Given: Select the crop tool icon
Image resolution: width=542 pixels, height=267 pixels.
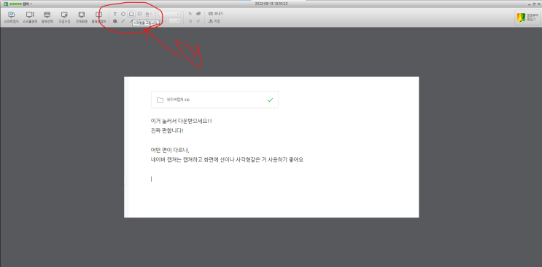Looking at the screenshot, I should point(190,14).
